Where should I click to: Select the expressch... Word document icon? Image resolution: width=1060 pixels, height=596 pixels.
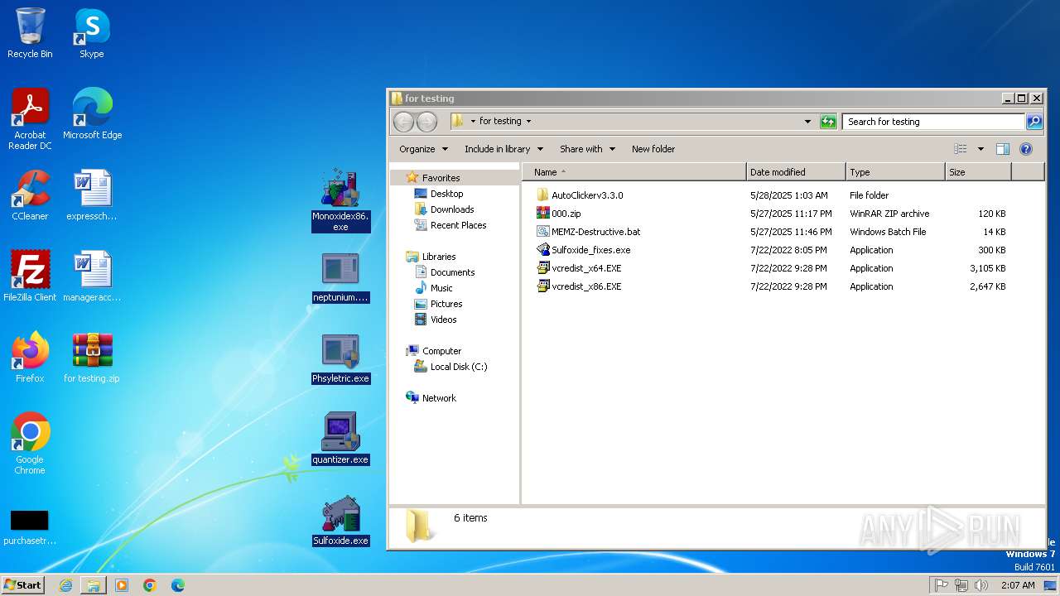tap(92, 195)
